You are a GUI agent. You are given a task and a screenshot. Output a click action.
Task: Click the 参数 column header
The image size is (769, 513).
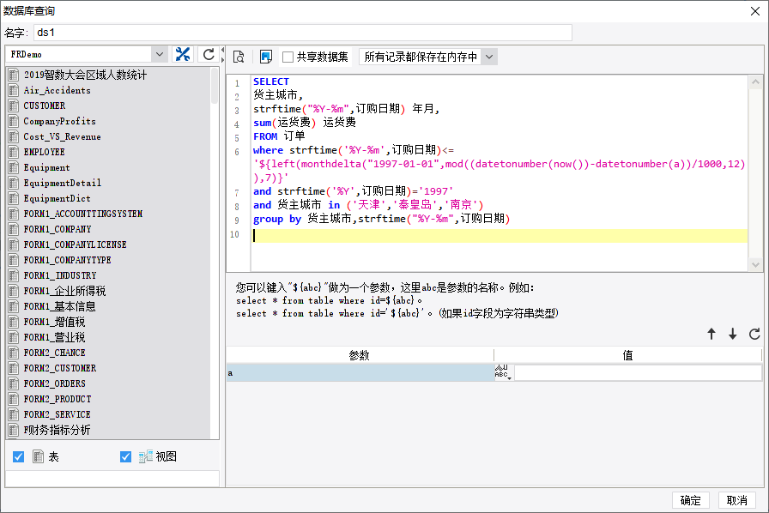point(360,355)
